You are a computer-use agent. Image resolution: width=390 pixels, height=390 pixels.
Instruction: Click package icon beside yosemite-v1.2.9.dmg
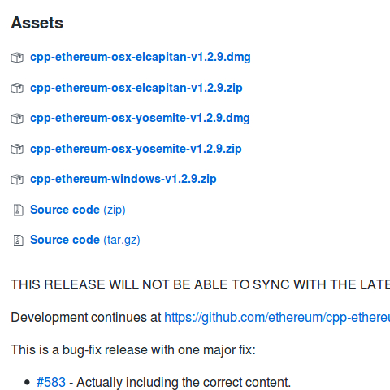(17, 119)
